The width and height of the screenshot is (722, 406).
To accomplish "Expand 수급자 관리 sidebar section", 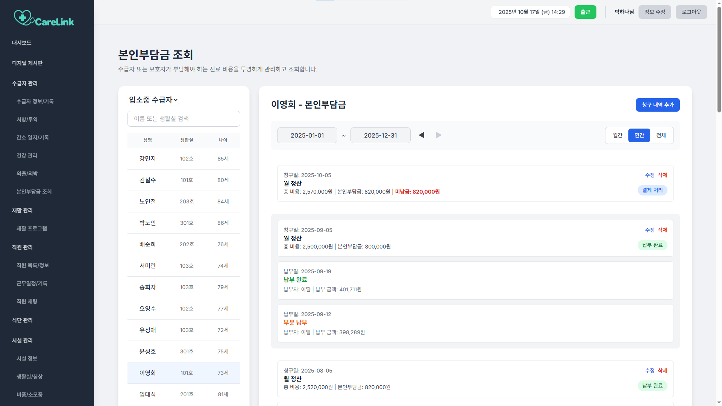I will click(25, 83).
